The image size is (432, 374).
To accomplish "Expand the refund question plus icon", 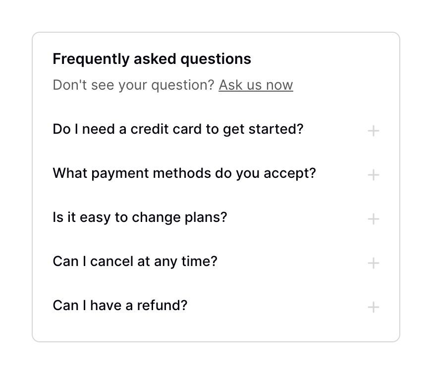I will point(373,307).
